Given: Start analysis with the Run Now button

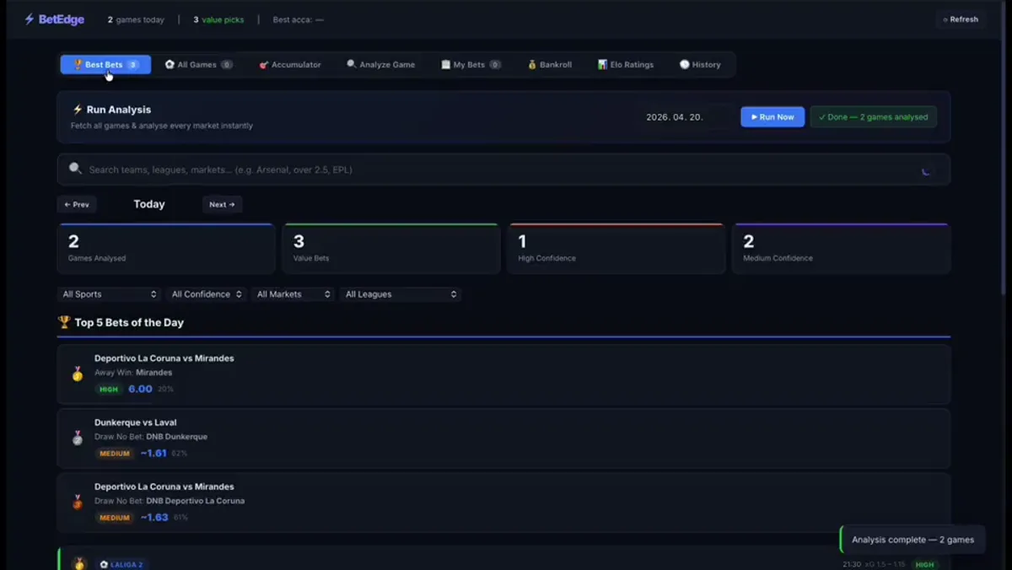Looking at the screenshot, I should (x=772, y=117).
